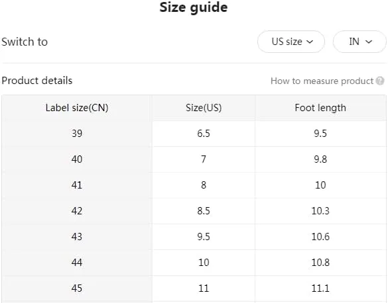Click the Size(US) column header

click(204, 108)
